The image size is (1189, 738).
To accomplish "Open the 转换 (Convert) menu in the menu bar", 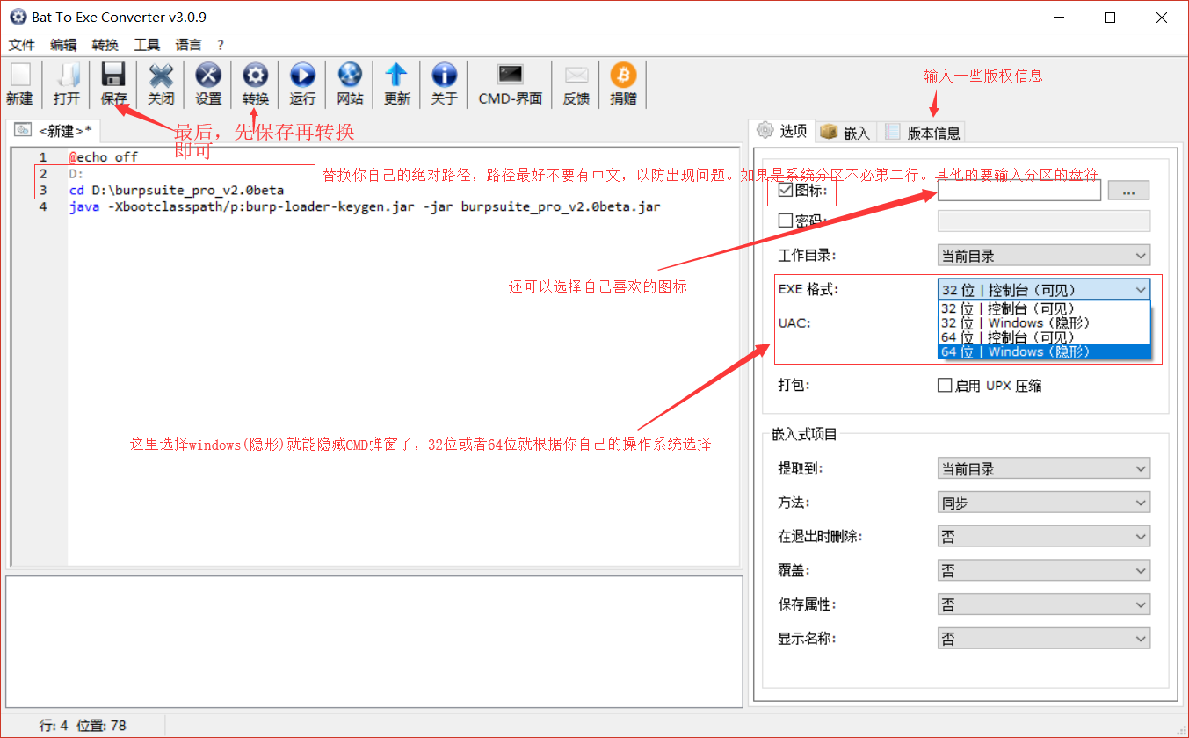I will (105, 45).
